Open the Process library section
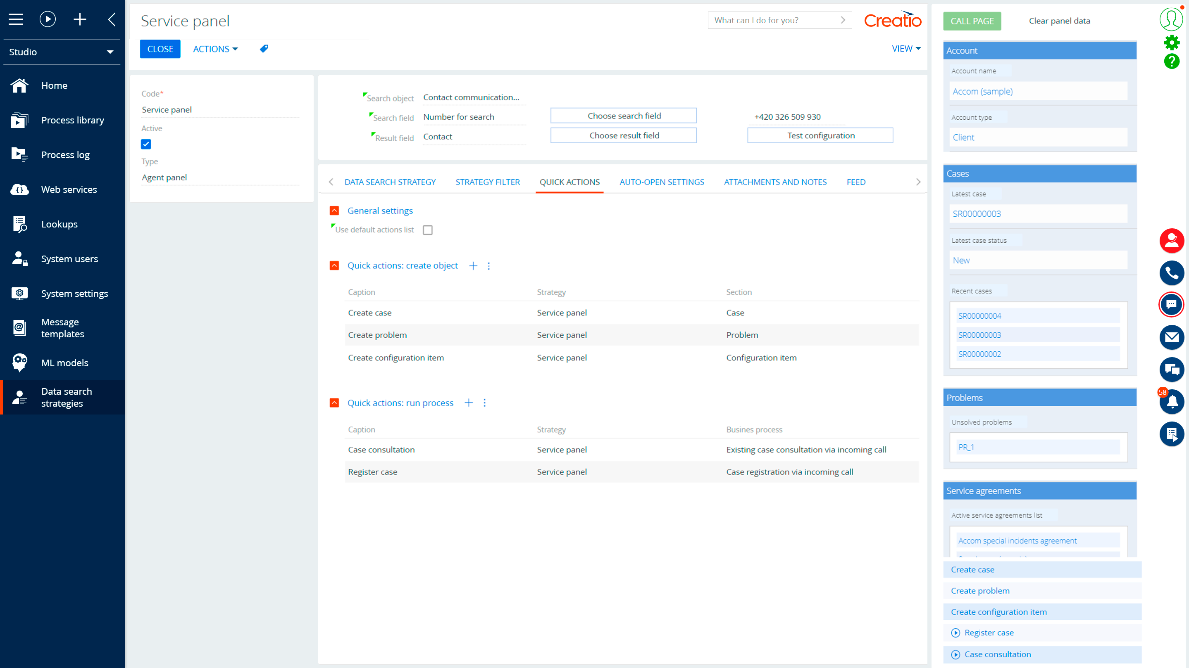1189x668 pixels. [72, 120]
